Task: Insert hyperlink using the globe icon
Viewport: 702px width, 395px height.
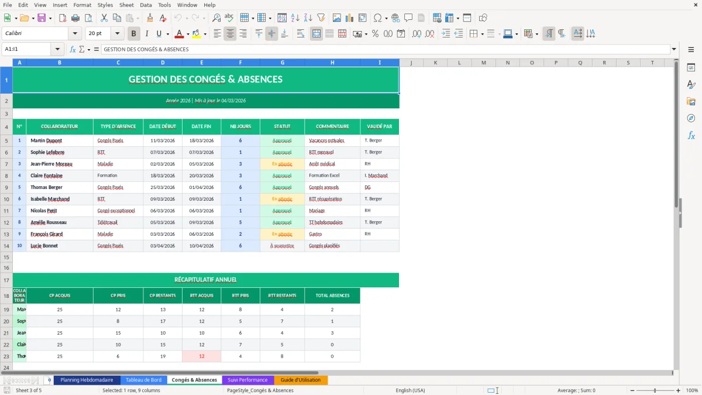Action: click(x=395, y=18)
